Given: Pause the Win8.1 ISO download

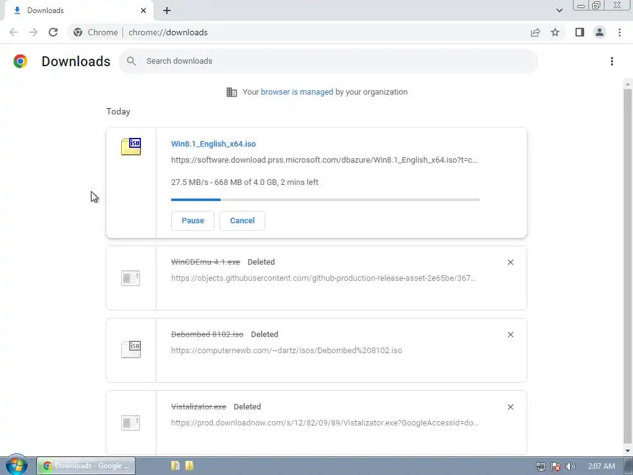Looking at the screenshot, I should 193,221.
